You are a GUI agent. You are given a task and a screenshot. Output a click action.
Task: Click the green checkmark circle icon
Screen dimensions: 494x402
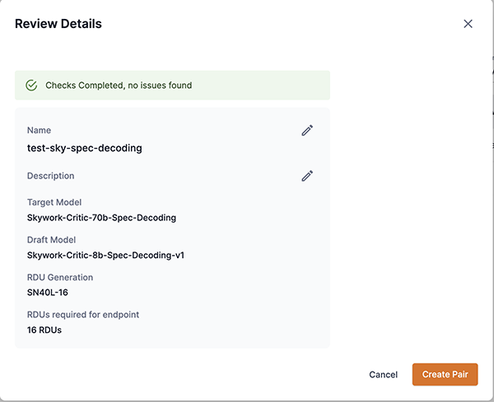pos(32,85)
